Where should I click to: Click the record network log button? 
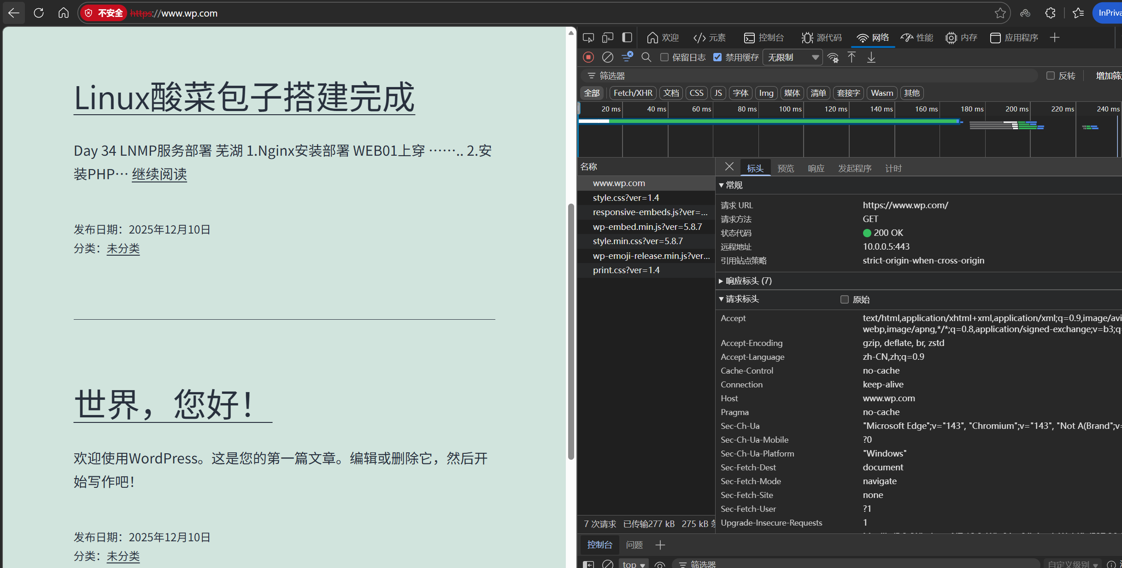click(588, 57)
